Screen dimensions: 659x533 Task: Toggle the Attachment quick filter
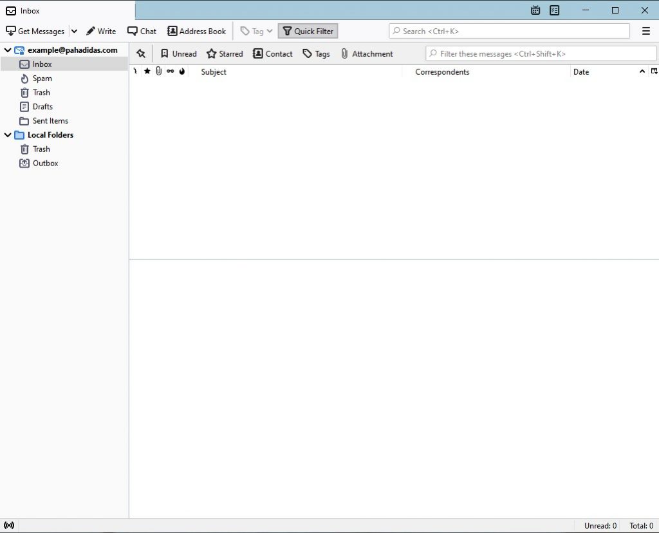click(366, 53)
